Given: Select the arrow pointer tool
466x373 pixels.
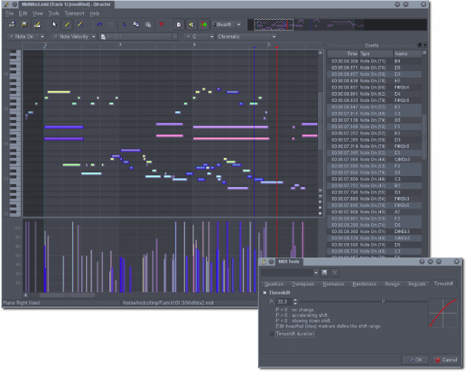Looking at the screenshot, I should (x=55, y=25).
